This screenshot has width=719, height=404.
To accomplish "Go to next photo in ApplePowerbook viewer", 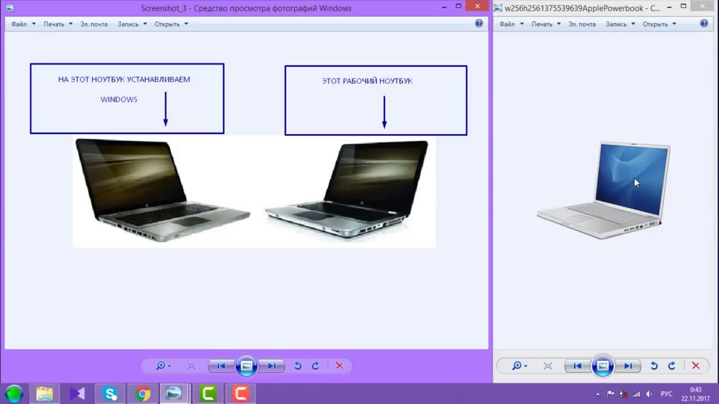I will (628, 366).
